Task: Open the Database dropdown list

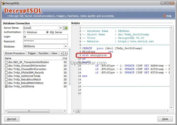Action: tap(66, 47)
